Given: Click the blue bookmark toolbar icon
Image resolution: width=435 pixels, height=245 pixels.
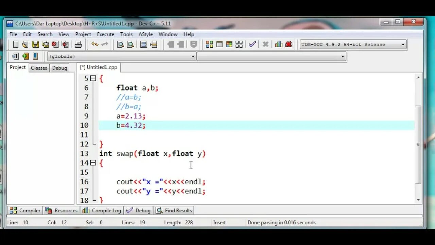Looking at the screenshot, I should pos(35,56).
